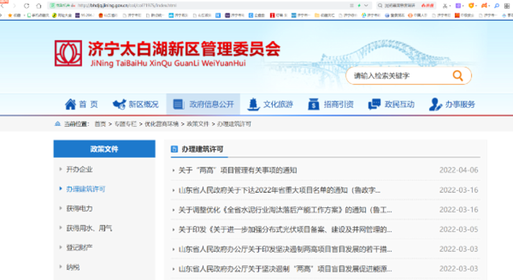
Task: Open 招商引资 navigation item
Action: pos(331,104)
